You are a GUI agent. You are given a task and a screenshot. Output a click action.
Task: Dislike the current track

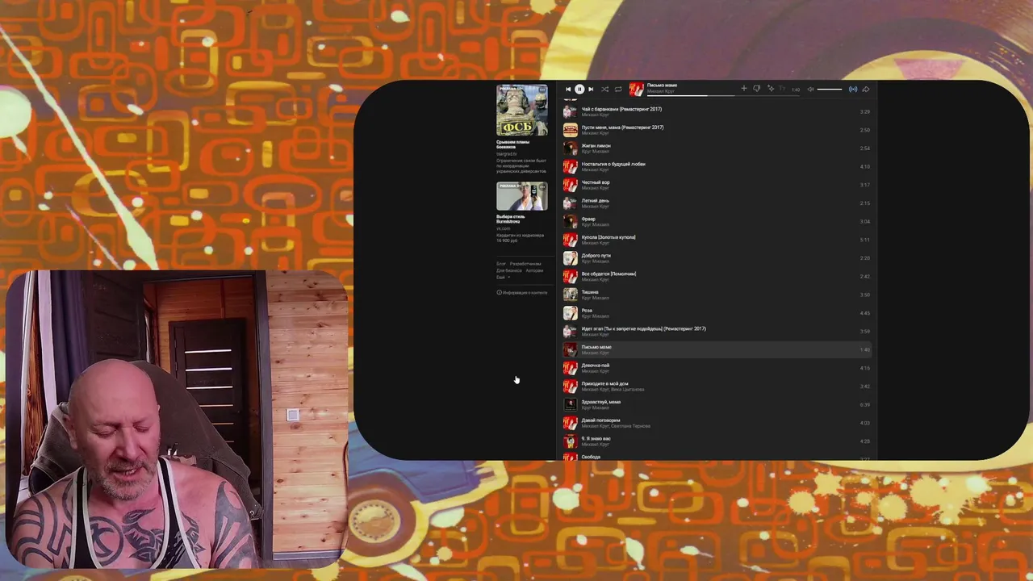756,88
